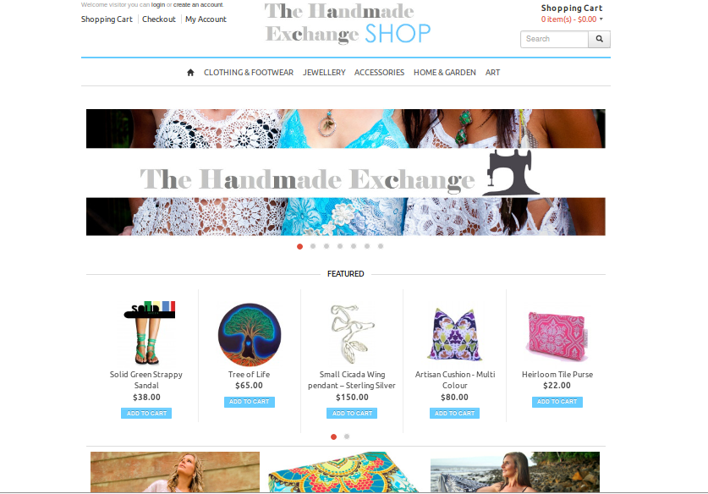Click the search magnifier button
Viewport: 708px width, 494px height.
[599, 39]
